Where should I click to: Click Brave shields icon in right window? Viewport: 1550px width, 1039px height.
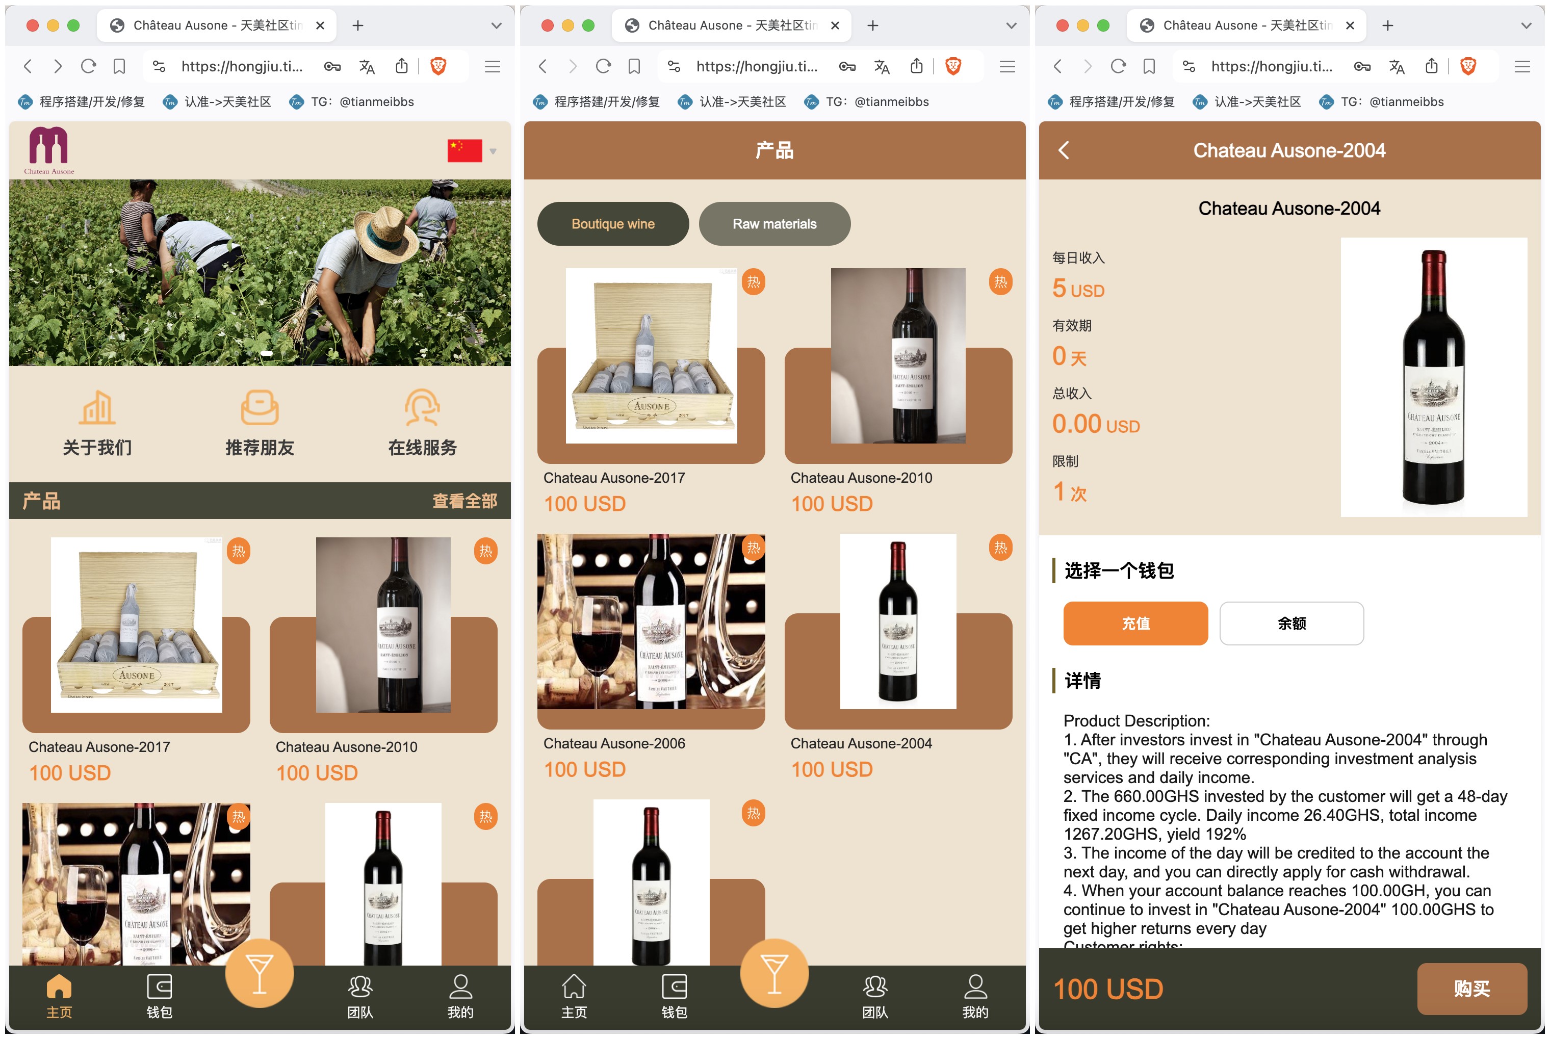1468,66
